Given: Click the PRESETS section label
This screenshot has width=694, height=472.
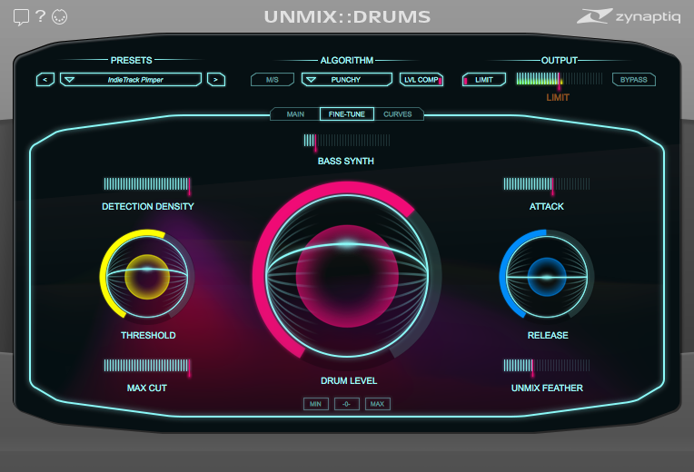Looking at the screenshot, I should [131, 60].
